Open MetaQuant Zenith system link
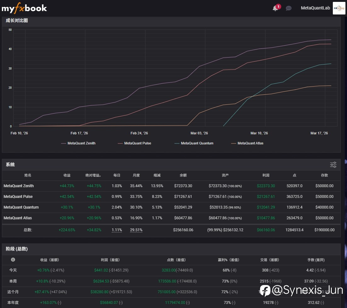Screen dimensions: 347x308 pyautogui.click(x=19, y=186)
